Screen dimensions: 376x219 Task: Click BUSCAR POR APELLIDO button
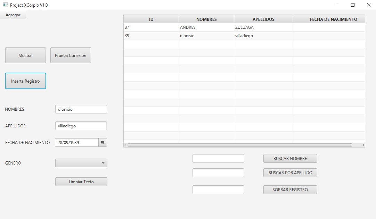(290, 172)
